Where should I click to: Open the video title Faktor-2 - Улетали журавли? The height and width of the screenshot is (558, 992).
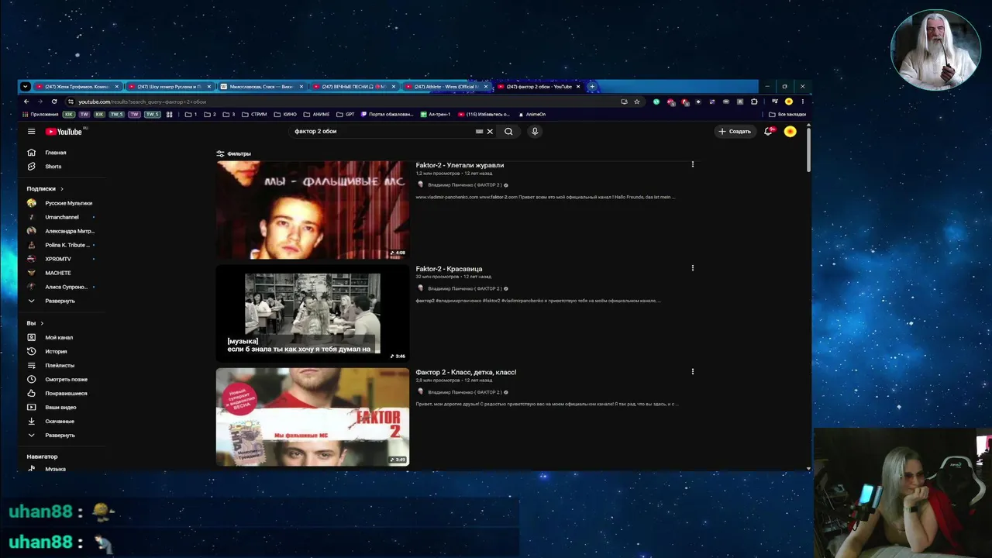[460, 165]
